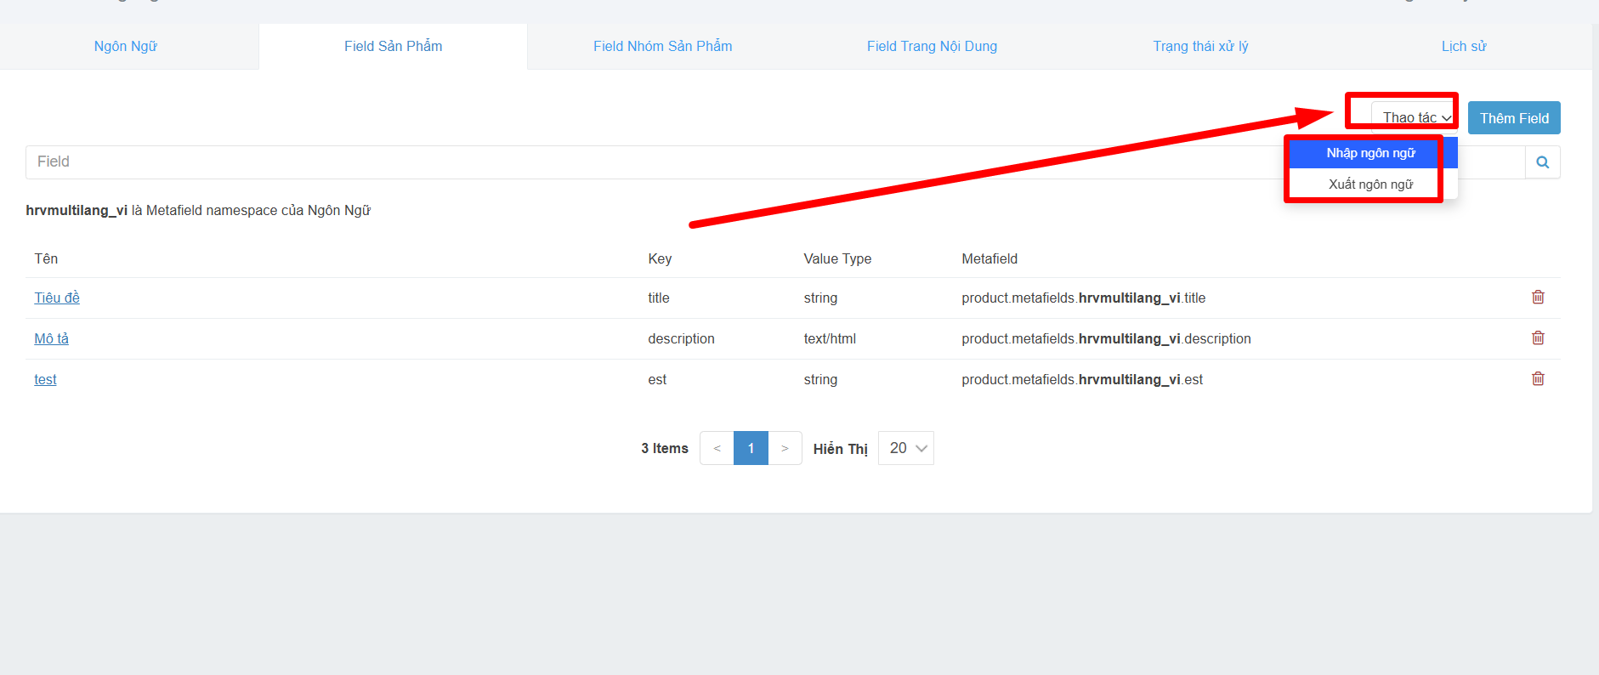Click the Thêm Field button

tap(1514, 118)
